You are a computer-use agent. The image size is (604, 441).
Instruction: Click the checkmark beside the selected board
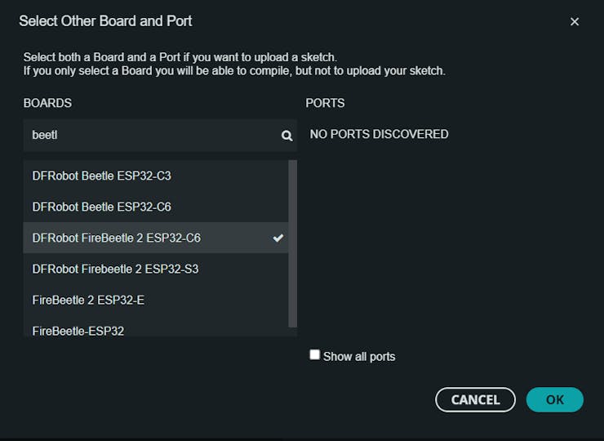click(x=278, y=238)
